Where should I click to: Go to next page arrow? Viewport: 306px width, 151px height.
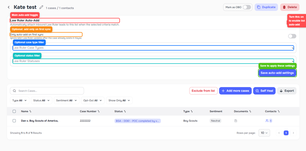point(293,133)
